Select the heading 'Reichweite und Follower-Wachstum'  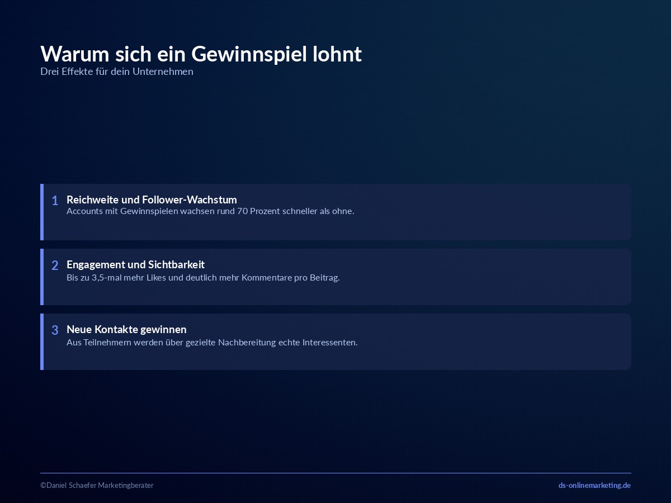tap(152, 200)
